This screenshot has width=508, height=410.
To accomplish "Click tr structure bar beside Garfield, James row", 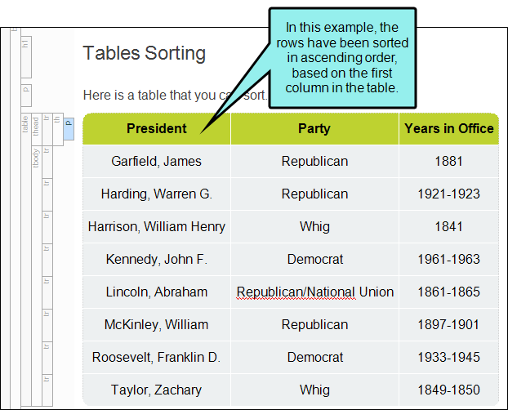I will coord(47,162).
